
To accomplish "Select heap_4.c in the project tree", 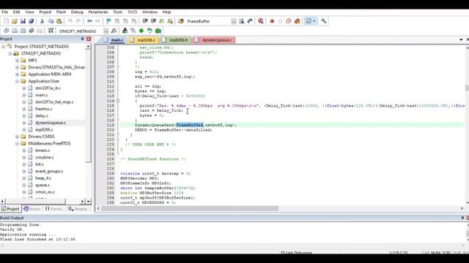I will point(43,178).
